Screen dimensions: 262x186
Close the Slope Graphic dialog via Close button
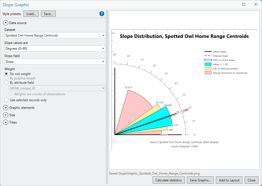pos(251,180)
